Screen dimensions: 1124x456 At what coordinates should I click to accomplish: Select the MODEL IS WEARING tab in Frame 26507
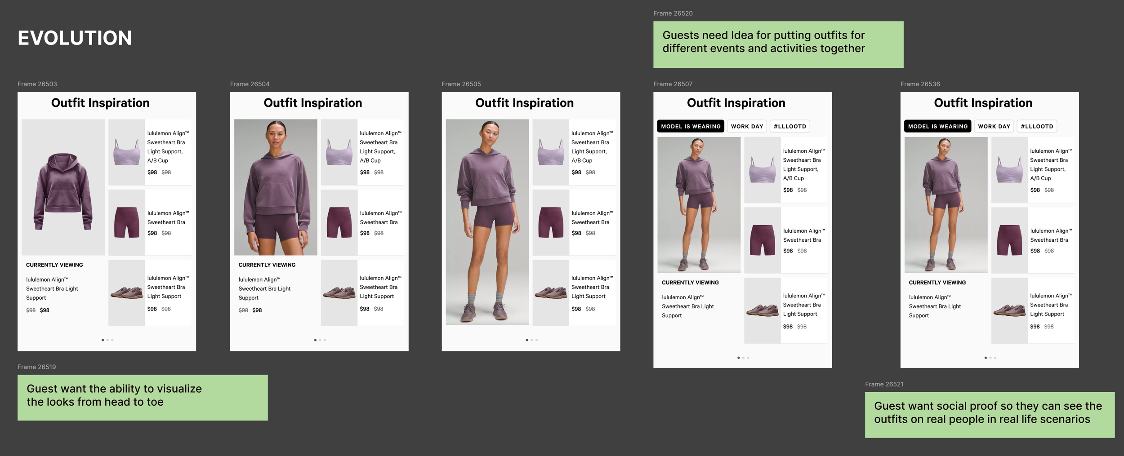691,126
